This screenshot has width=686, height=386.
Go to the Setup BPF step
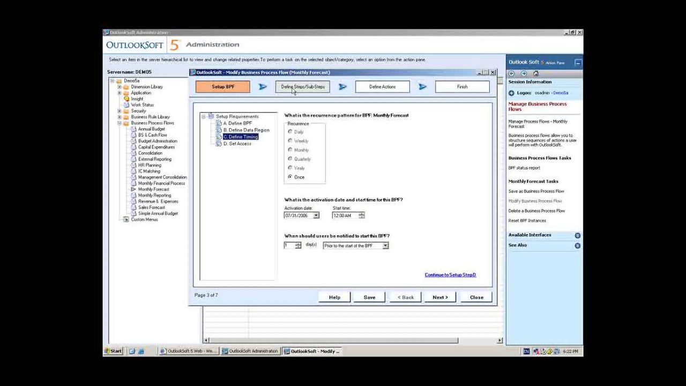[223, 87]
